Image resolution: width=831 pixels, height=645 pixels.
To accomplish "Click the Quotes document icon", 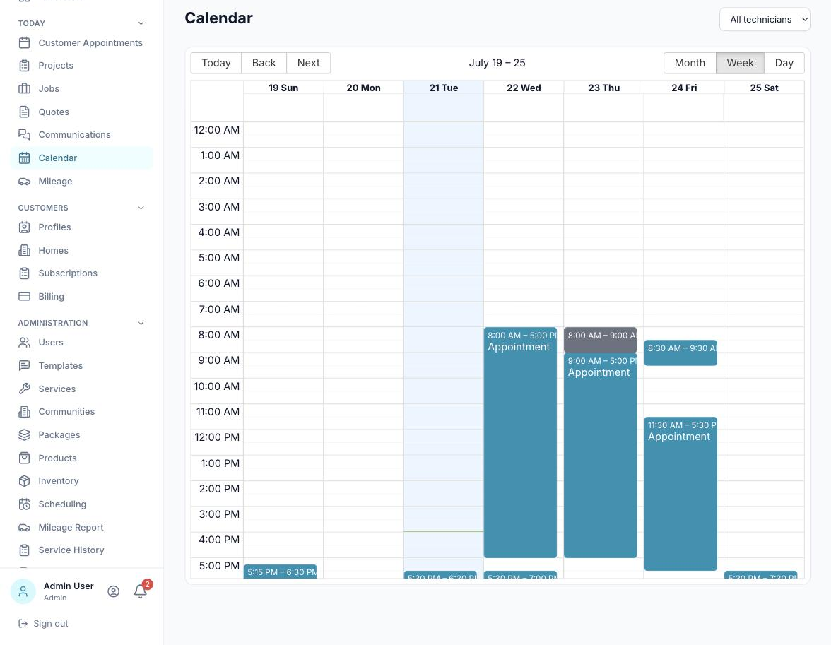I will click(24, 112).
